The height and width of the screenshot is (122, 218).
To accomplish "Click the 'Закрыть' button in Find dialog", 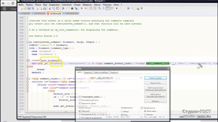I will click(155, 101).
